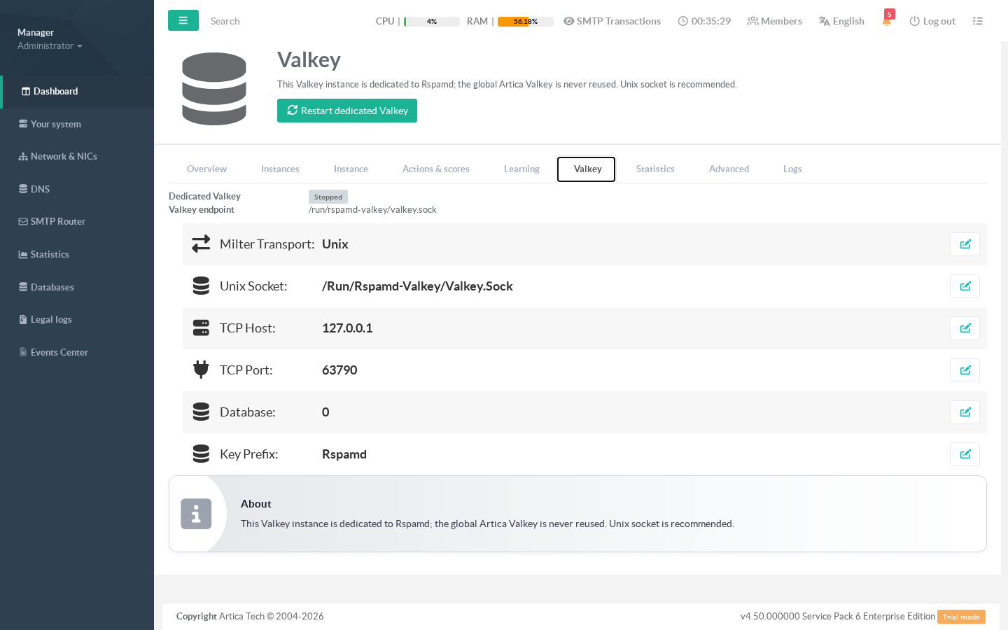Image resolution: width=1008 pixels, height=630 pixels.
Task: Open SMTP Transactions from the top bar
Action: (612, 21)
